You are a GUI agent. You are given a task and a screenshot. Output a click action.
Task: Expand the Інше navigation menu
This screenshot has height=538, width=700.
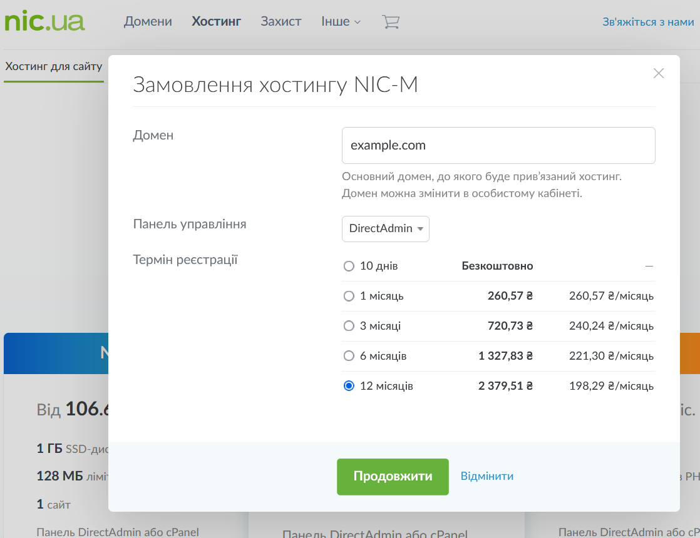coord(341,22)
